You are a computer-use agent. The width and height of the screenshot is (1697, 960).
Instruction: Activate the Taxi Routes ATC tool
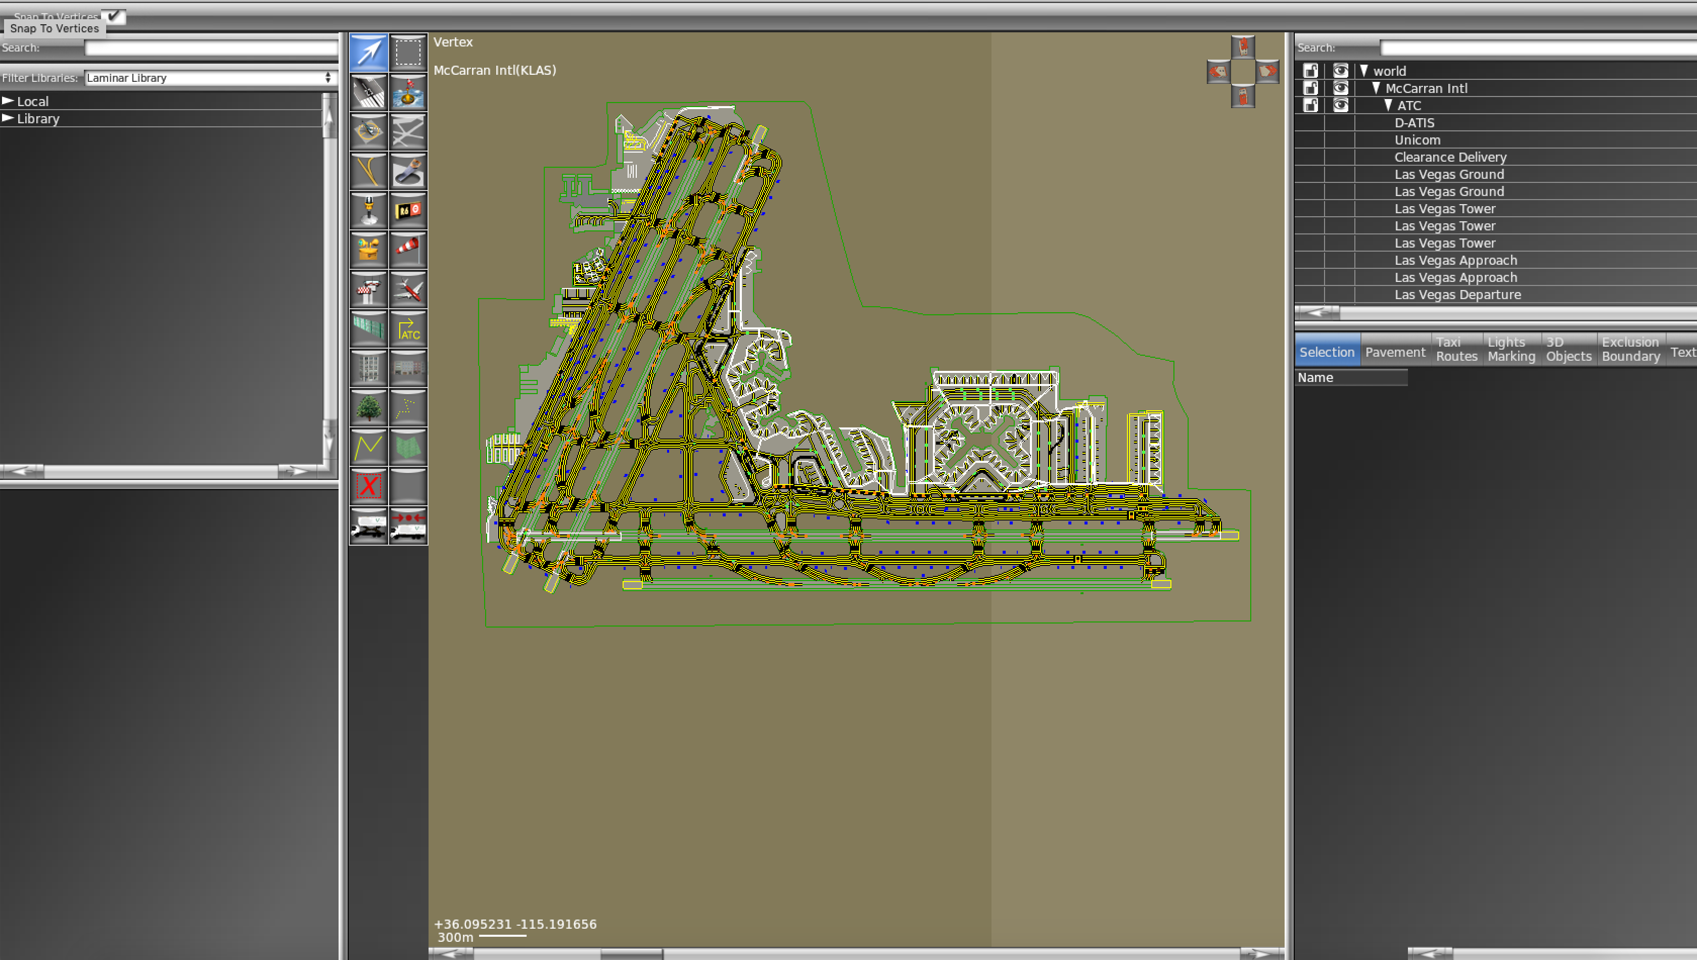coord(408,328)
